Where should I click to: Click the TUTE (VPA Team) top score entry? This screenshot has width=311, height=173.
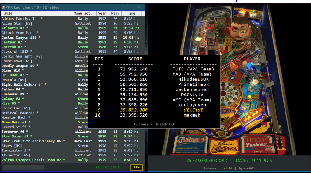tap(155, 69)
